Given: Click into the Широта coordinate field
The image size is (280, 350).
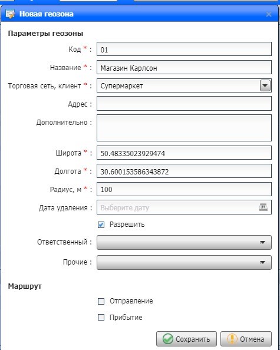Looking at the screenshot, I should (x=184, y=153).
